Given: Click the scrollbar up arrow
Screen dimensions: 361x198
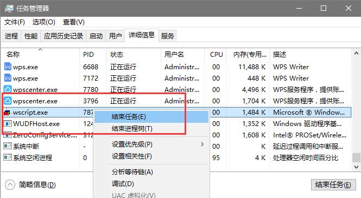Looking at the screenshot, I should click(357, 53).
